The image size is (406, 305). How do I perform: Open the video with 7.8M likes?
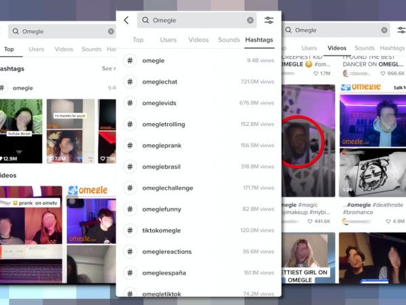(70, 131)
